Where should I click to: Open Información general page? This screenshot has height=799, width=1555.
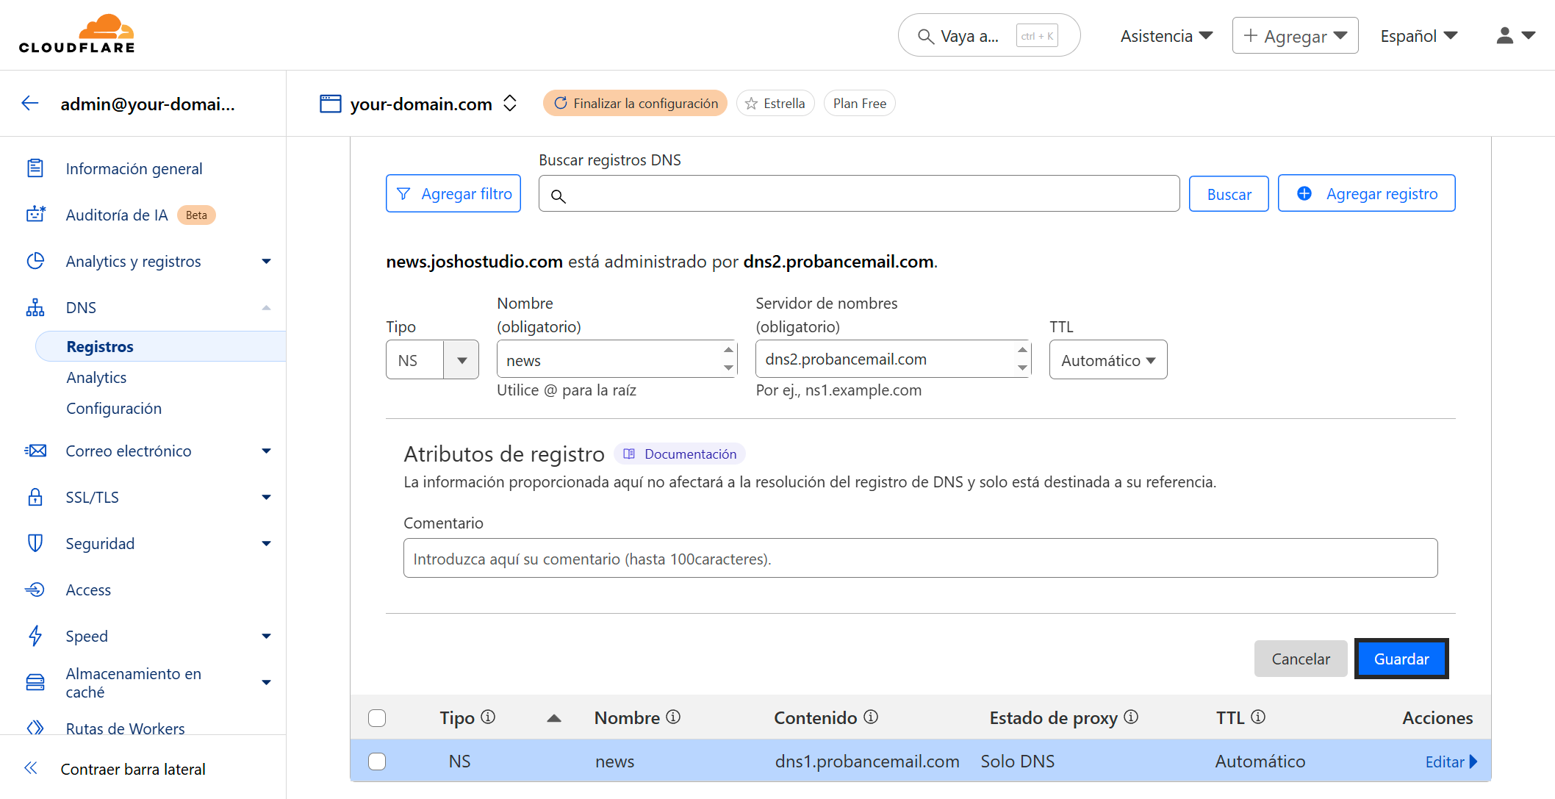pyautogui.click(x=134, y=168)
